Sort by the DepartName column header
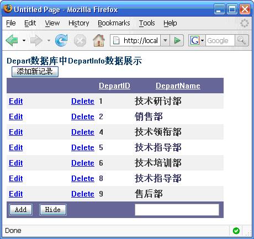The image size is (254, 239). (x=178, y=86)
